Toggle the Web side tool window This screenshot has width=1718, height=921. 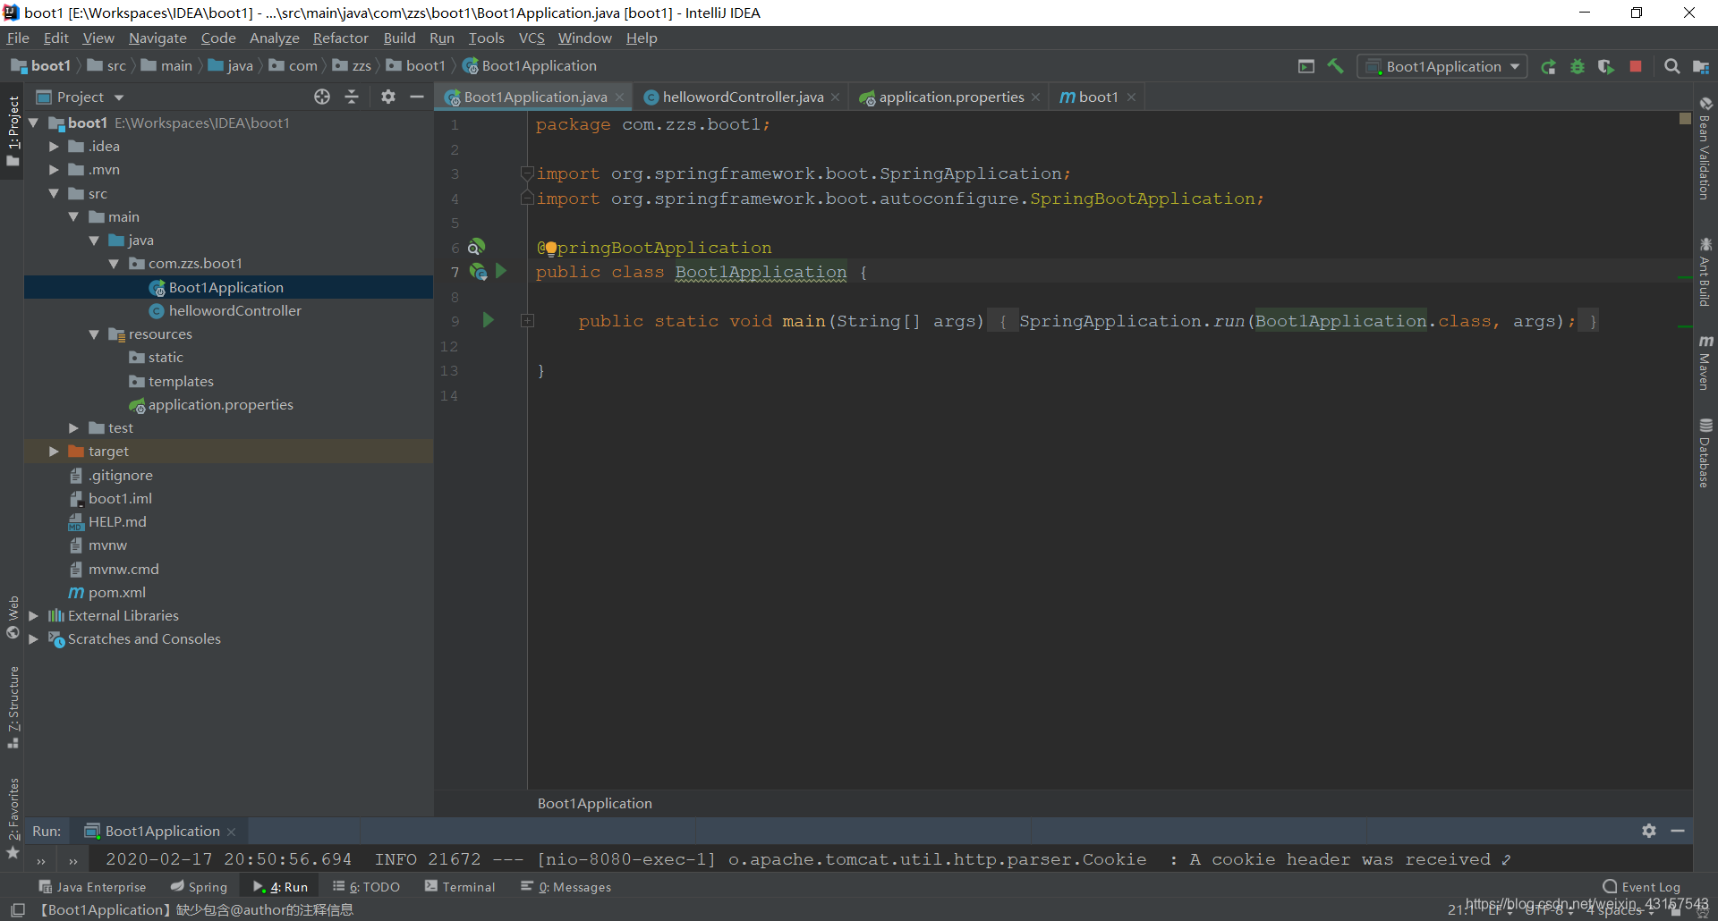click(x=13, y=617)
